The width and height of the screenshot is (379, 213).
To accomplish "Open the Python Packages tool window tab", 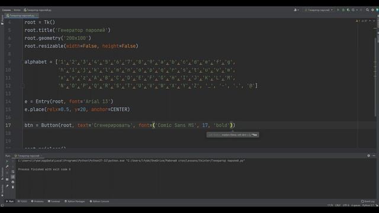I will (x=75, y=201).
